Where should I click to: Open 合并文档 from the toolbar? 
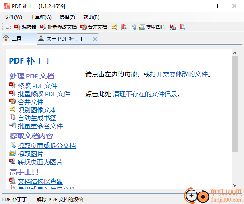(94, 27)
